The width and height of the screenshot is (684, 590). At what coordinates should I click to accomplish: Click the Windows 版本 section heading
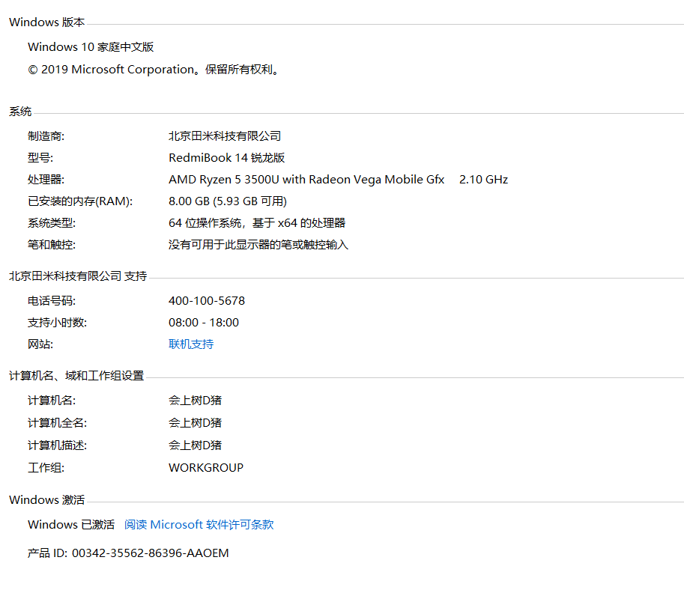(46, 22)
